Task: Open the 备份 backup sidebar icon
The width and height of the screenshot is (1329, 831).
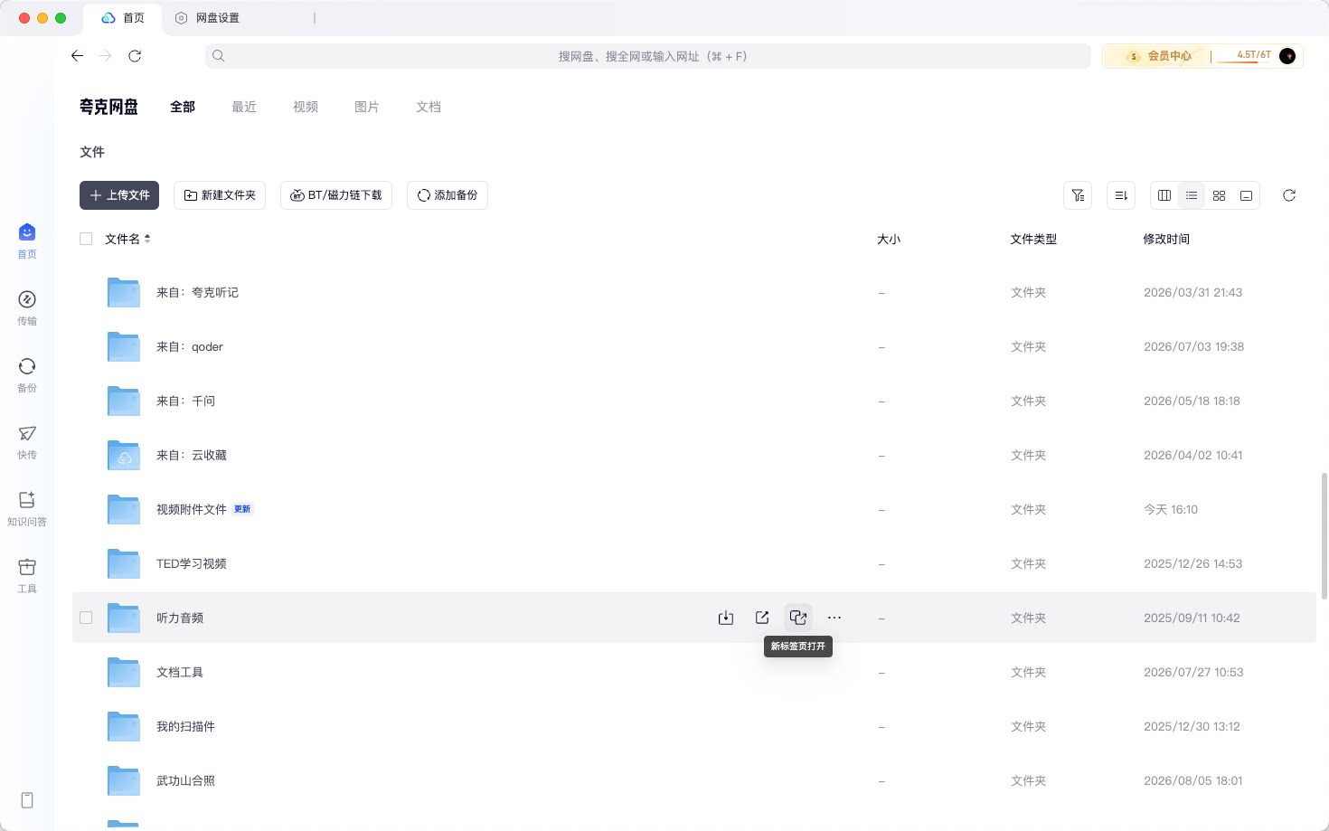Action: coord(27,375)
